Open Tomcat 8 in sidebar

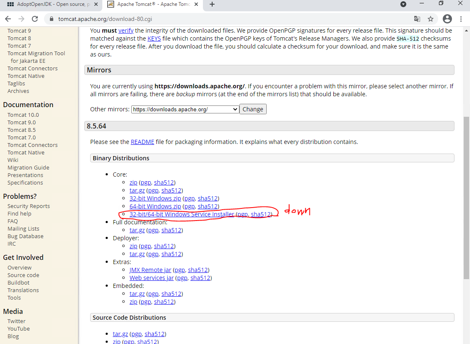[x=19, y=38]
